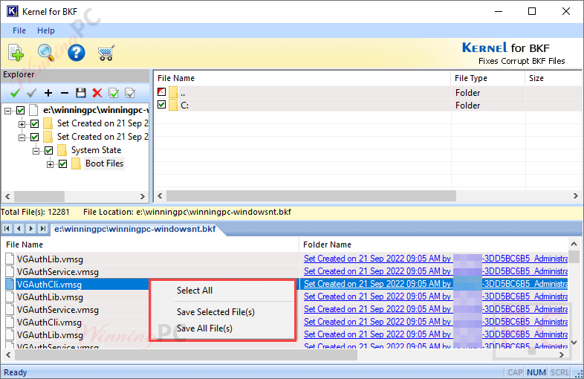This screenshot has width=584, height=379.
Task: Uncheck the Boot Files checkbox
Action: pyautogui.click(x=63, y=164)
